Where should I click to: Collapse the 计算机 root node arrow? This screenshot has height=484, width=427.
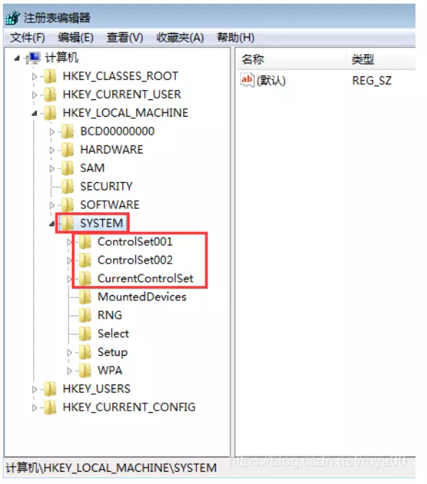[17, 58]
